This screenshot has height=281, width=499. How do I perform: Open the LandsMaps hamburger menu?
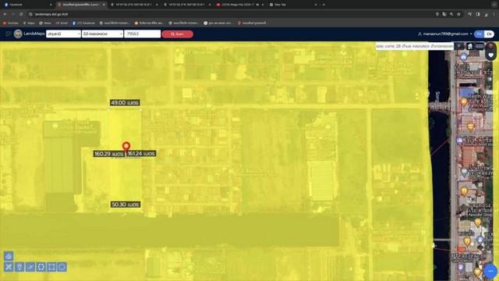point(9,34)
